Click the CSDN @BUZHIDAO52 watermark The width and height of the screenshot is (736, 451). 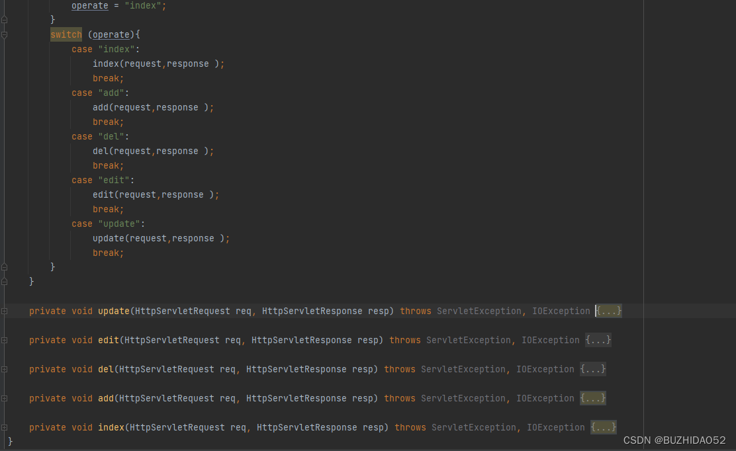point(676,440)
